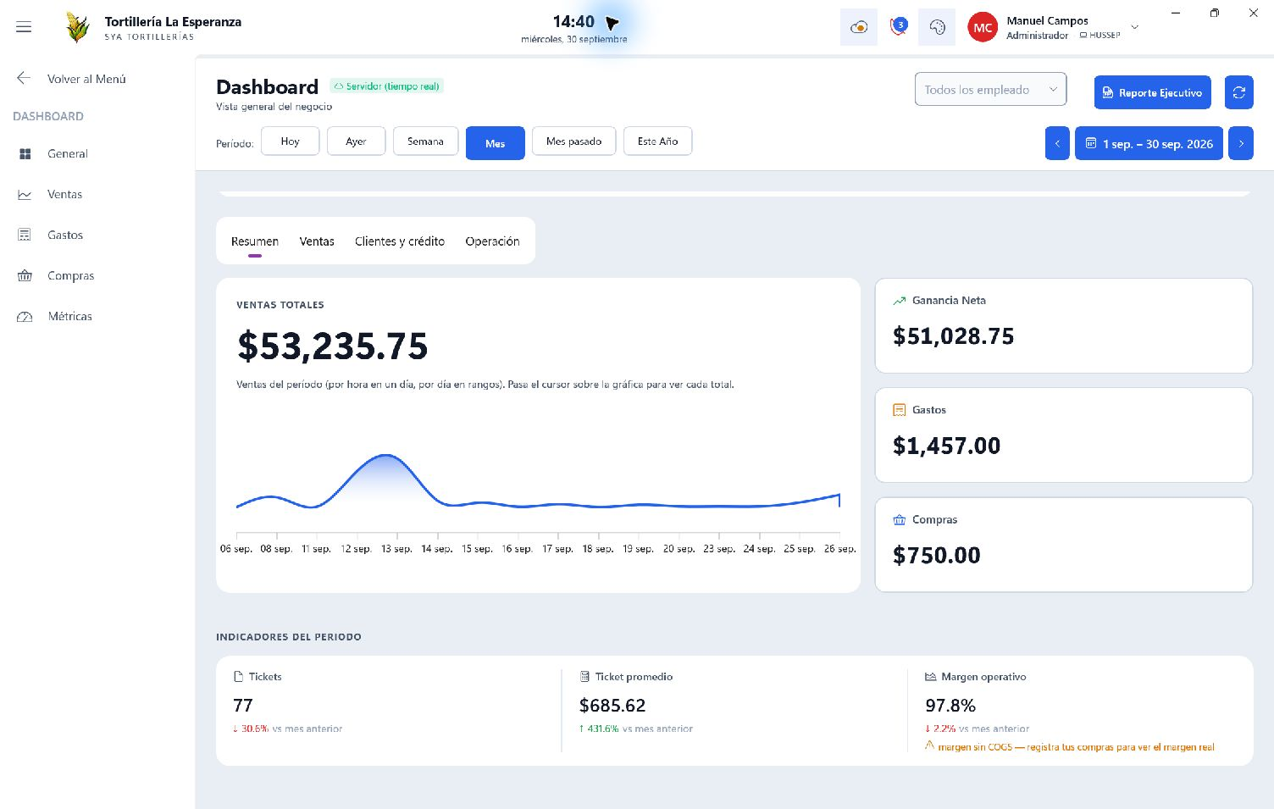Click the General grid icon in sidebar
Image resolution: width=1274 pixels, height=809 pixels.
25,154
